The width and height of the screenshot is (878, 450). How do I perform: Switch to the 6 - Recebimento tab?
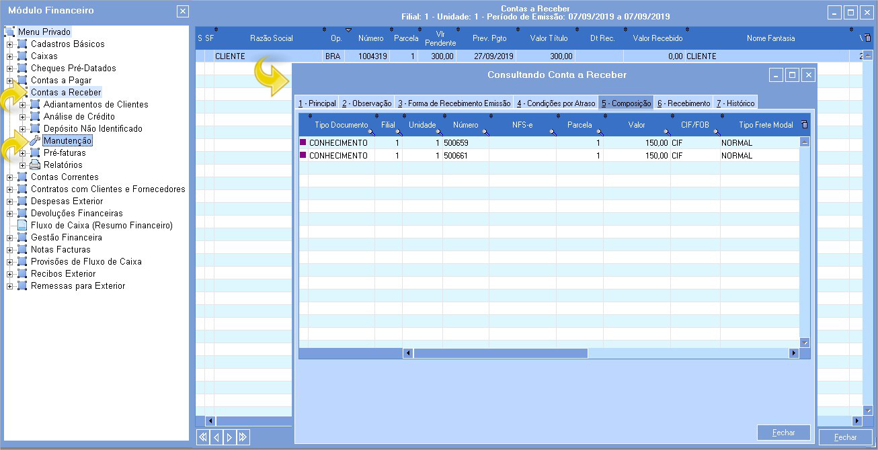click(x=683, y=103)
